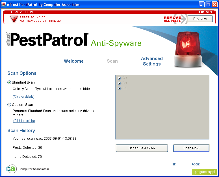
Task: Click the last scan timestamp text
Action: [45, 139]
